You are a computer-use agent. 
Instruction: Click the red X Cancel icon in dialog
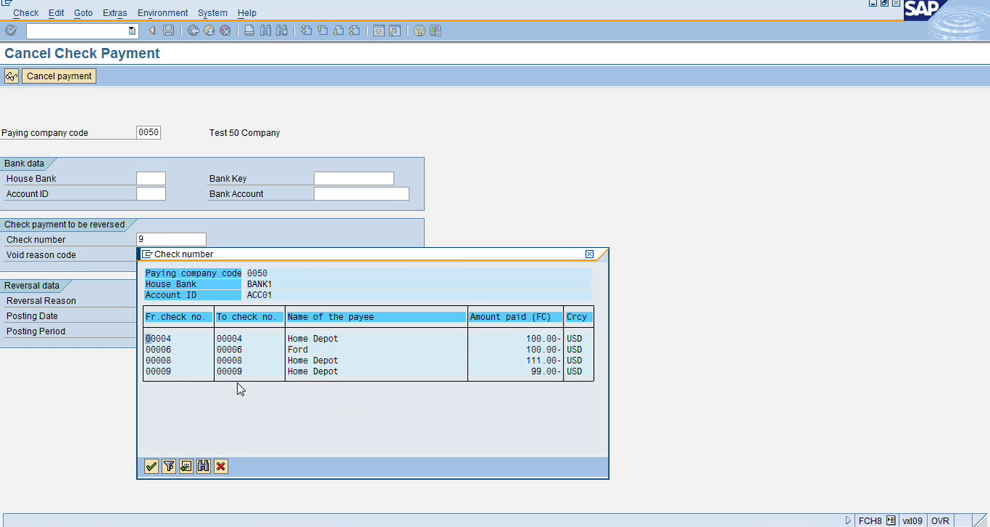(x=221, y=467)
